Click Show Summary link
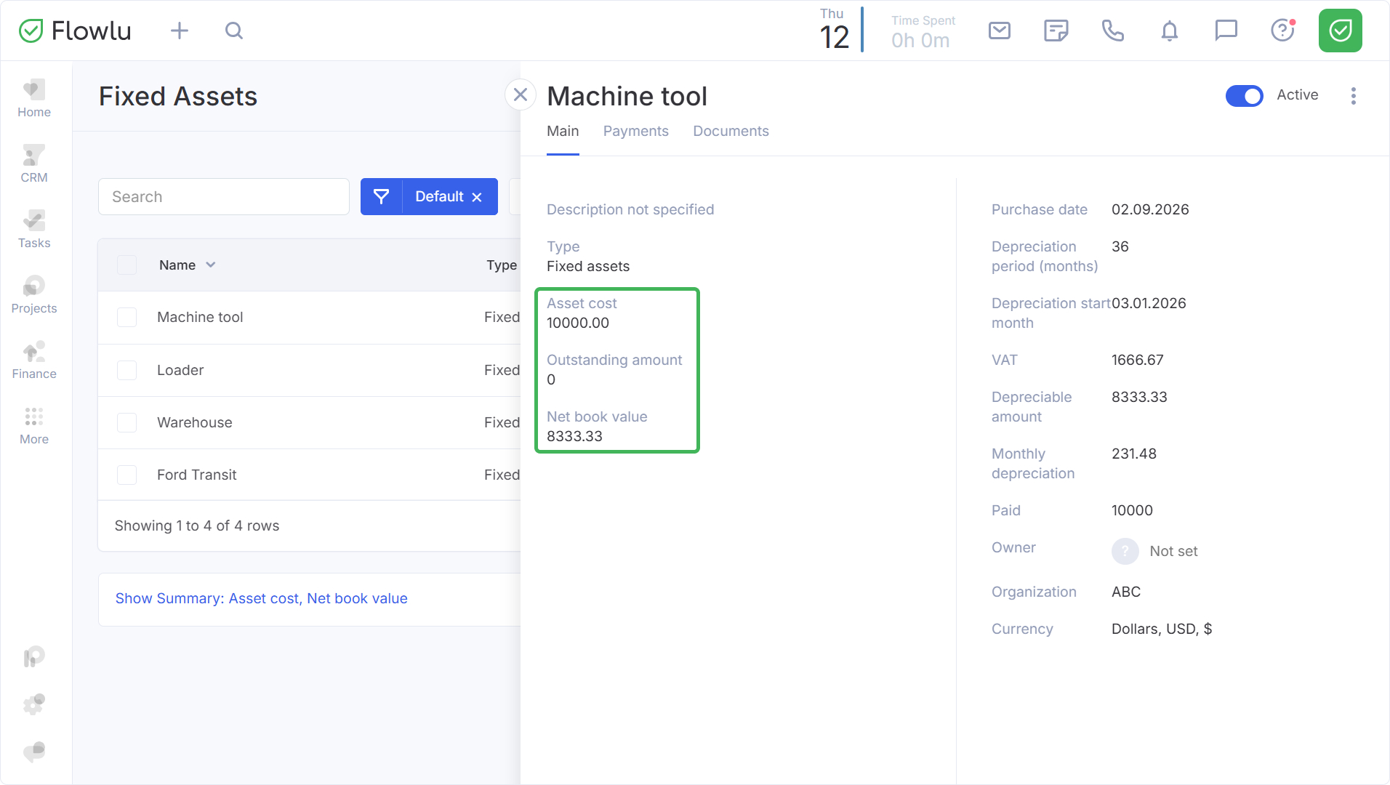This screenshot has height=785, width=1390. point(261,599)
